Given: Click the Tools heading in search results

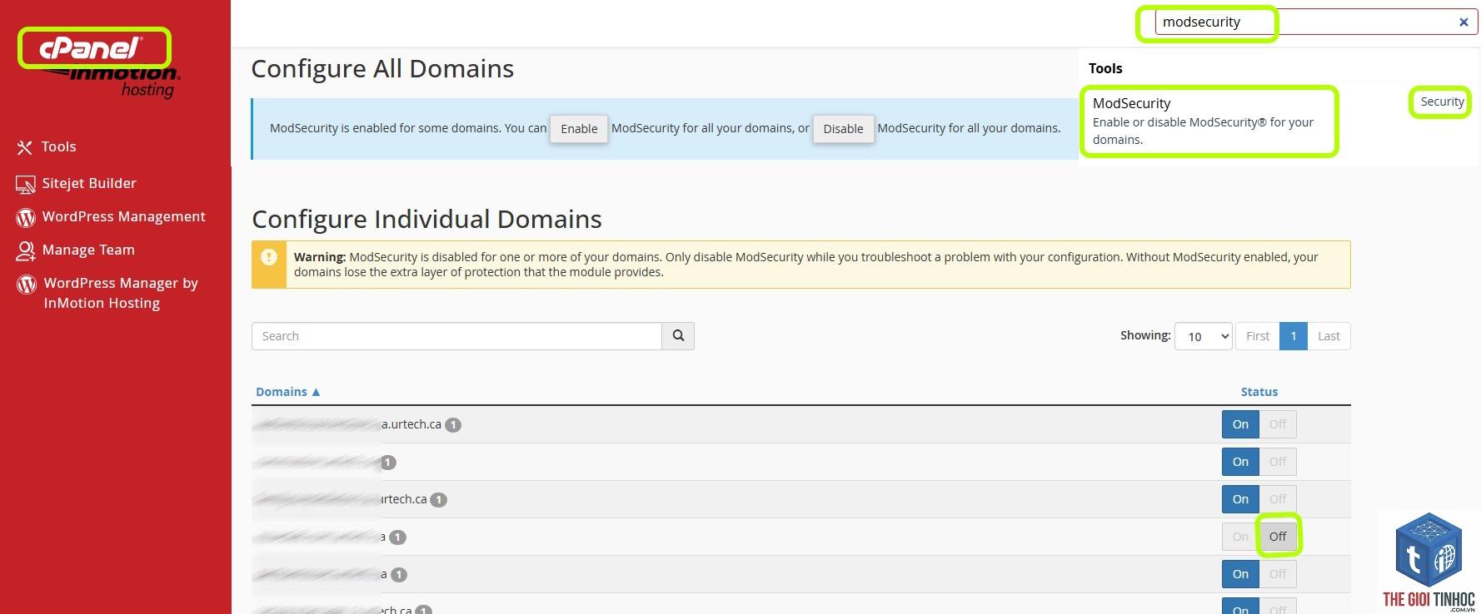Looking at the screenshot, I should click(1105, 68).
